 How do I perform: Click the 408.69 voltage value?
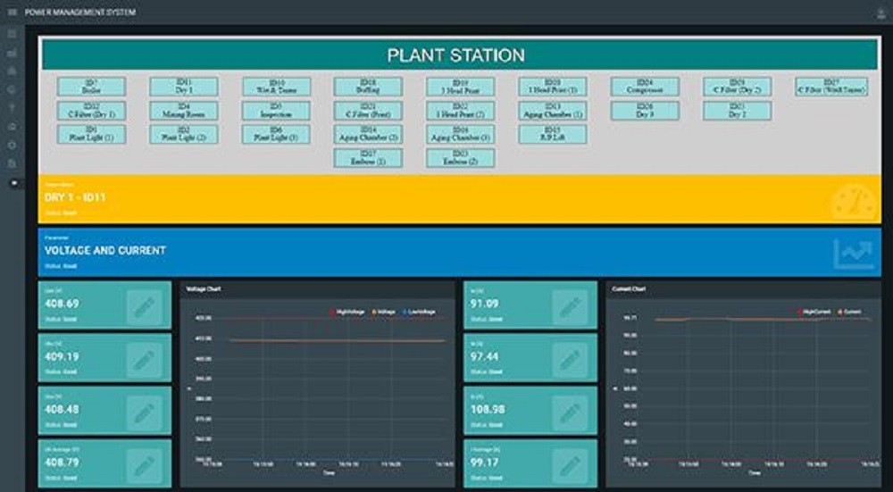click(63, 304)
